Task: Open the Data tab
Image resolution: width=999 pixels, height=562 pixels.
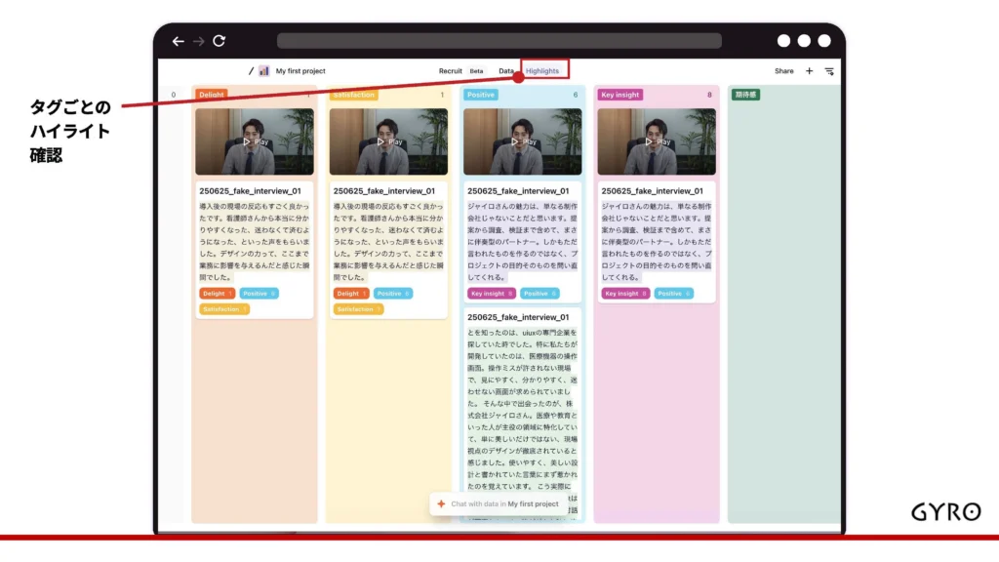Action: point(506,71)
